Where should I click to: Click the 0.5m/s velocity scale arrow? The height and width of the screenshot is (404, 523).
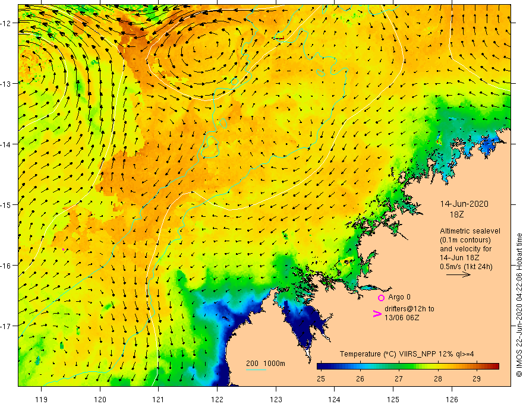pyautogui.click(x=458, y=274)
